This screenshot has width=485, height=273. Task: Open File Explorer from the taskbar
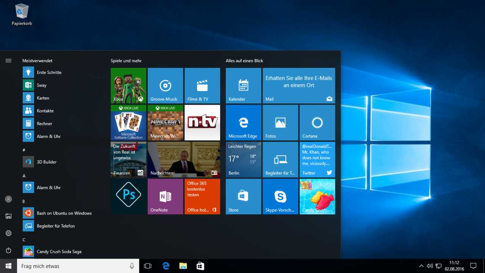coord(183,266)
